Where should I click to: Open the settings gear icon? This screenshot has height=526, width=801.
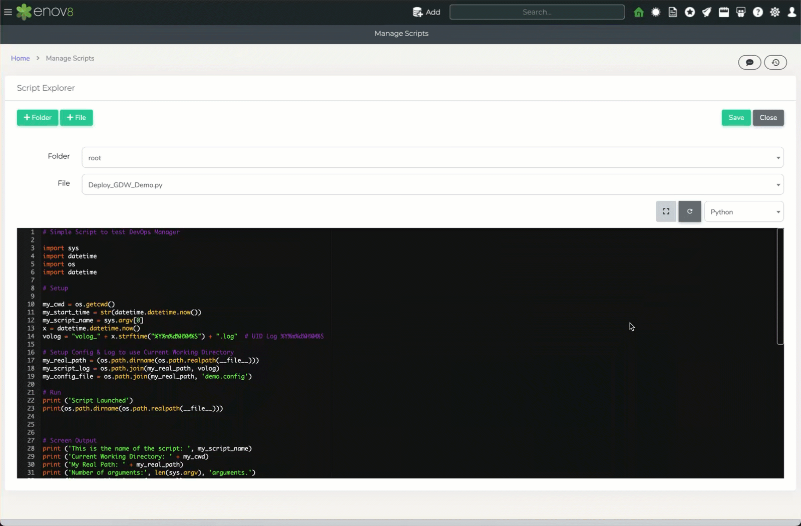click(775, 12)
